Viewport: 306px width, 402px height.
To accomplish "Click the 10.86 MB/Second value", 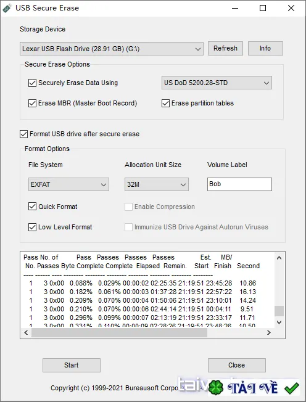I will [x=248, y=283].
